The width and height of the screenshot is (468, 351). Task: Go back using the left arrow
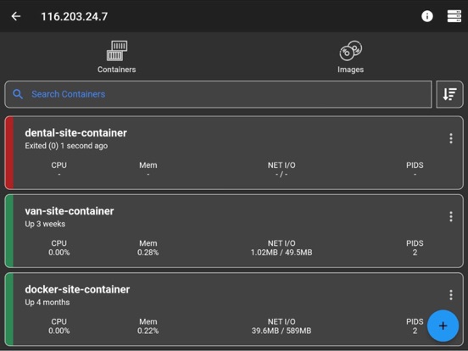click(x=16, y=16)
